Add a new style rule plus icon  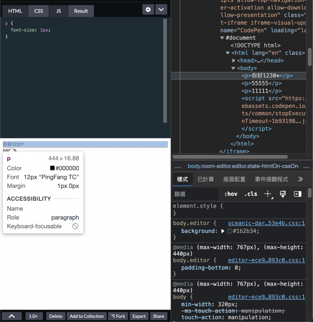tap(268, 194)
